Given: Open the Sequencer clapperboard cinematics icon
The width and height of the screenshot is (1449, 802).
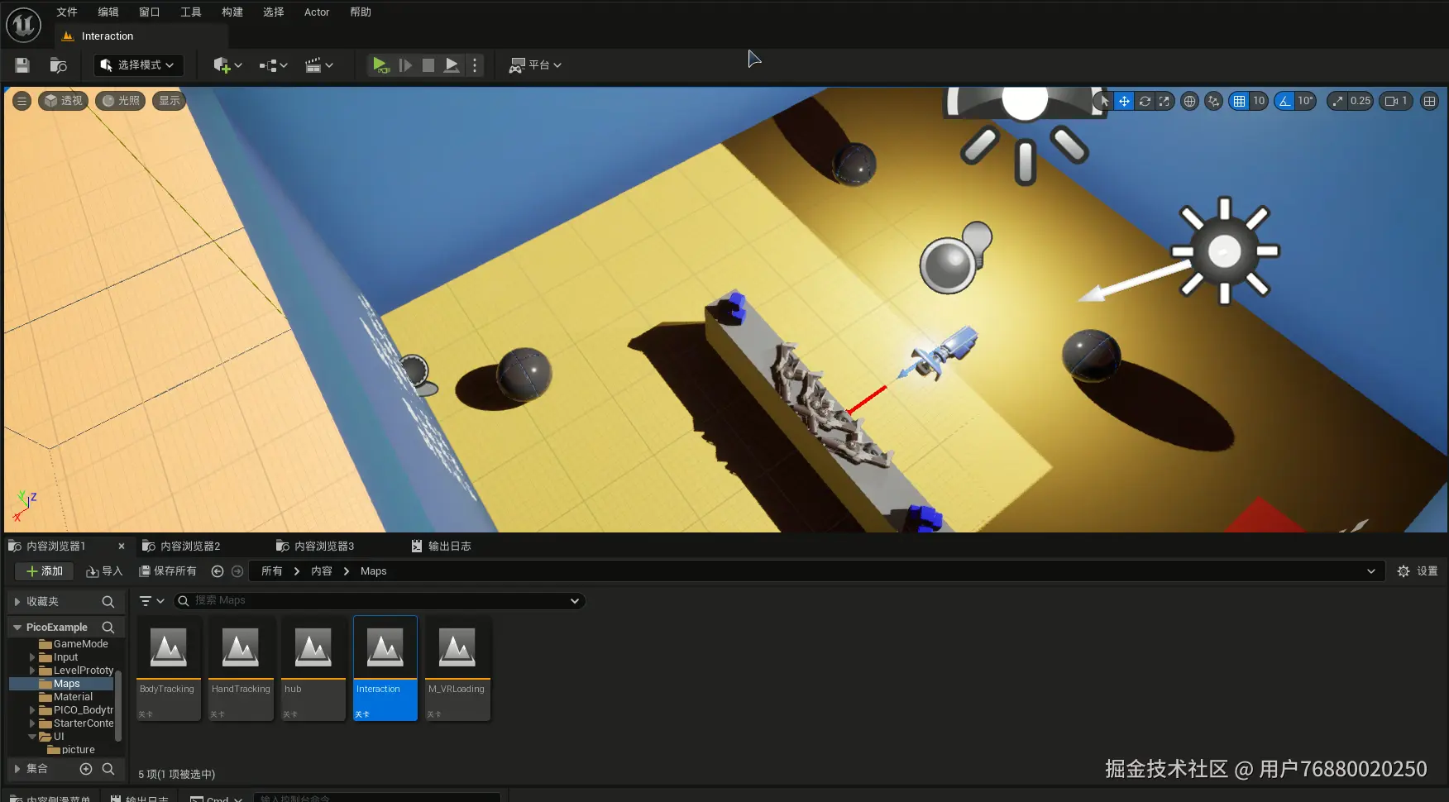Looking at the screenshot, I should 318,65.
